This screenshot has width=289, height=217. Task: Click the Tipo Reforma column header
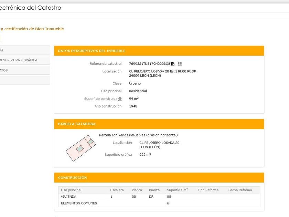pyautogui.click(x=208, y=190)
